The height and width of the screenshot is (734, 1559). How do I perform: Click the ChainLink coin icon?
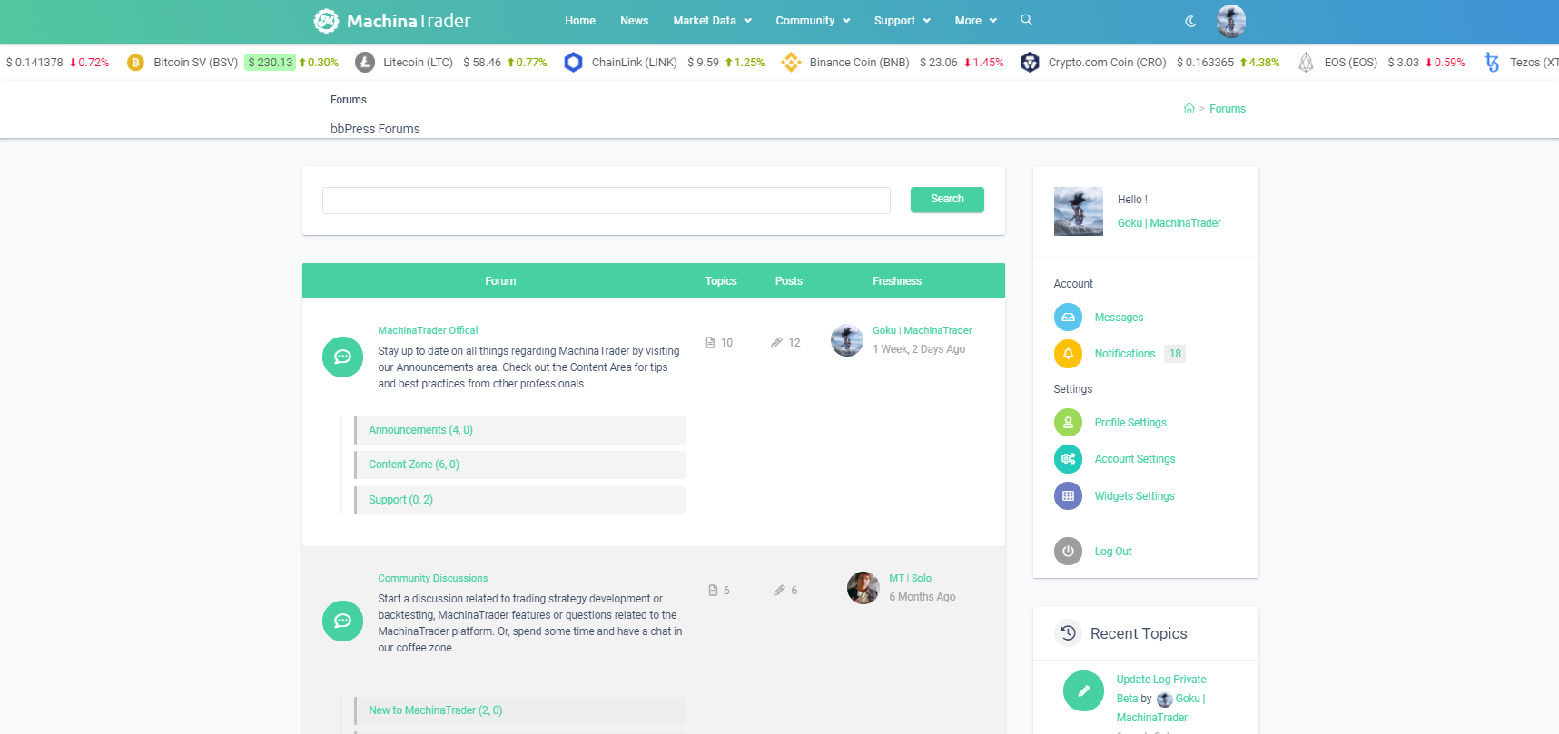(x=573, y=63)
